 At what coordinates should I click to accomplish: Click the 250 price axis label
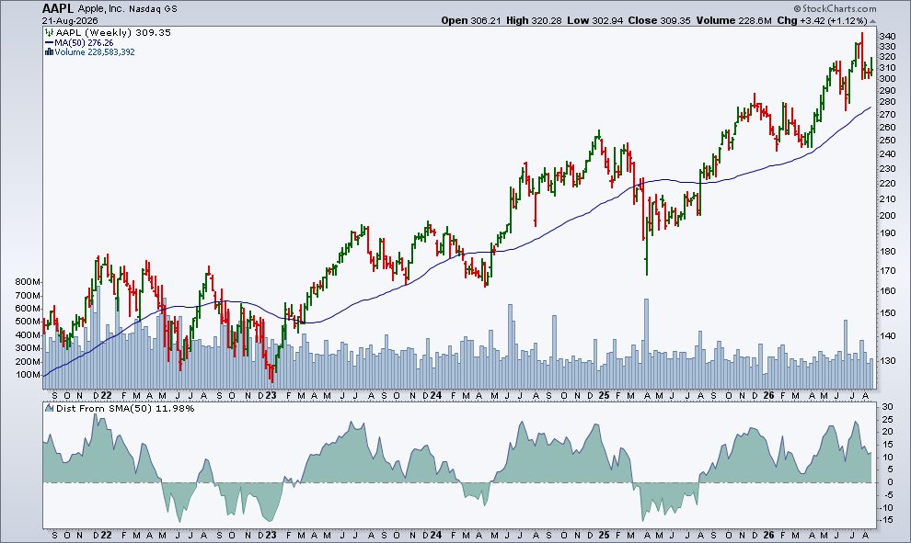[x=887, y=141]
